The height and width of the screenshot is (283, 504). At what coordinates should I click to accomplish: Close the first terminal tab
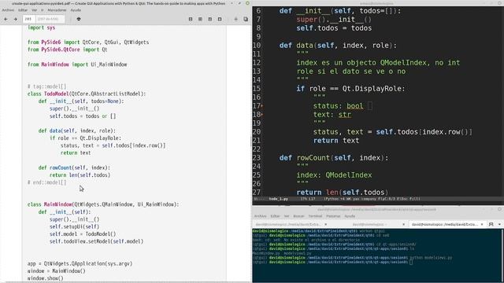coord(325,224)
